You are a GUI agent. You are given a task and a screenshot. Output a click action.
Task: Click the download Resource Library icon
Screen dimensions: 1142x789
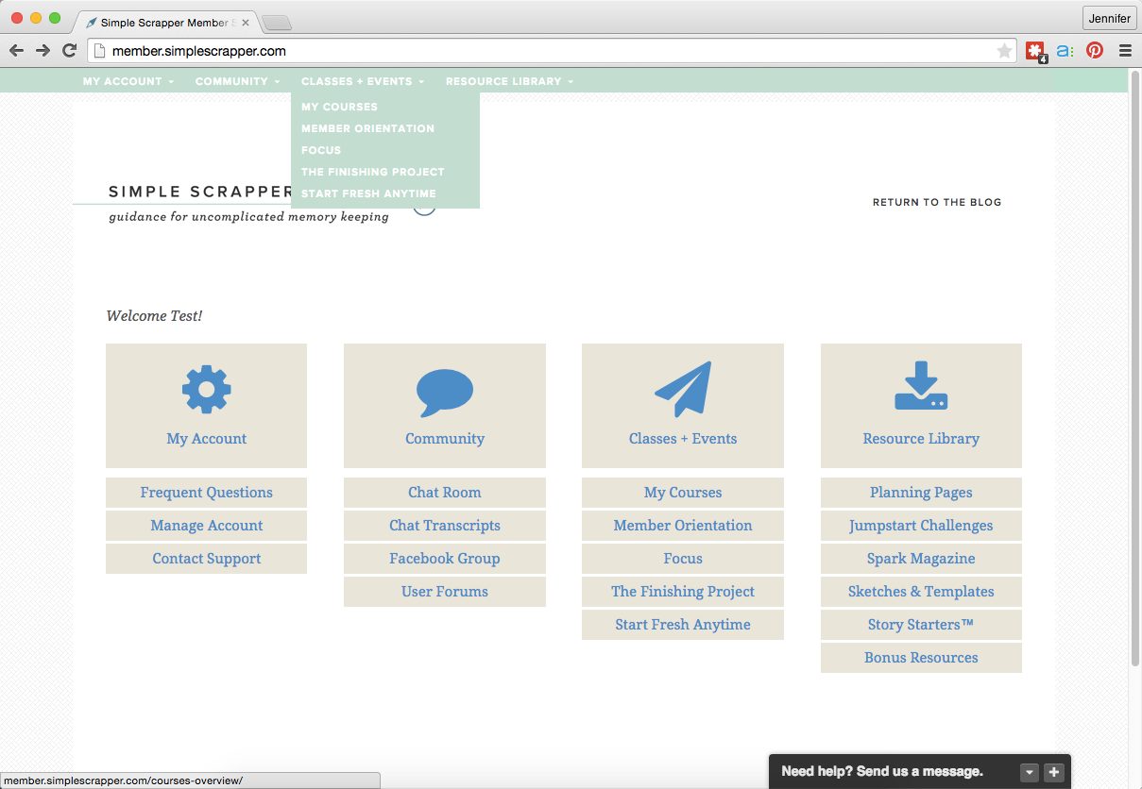click(x=921, y=386)
